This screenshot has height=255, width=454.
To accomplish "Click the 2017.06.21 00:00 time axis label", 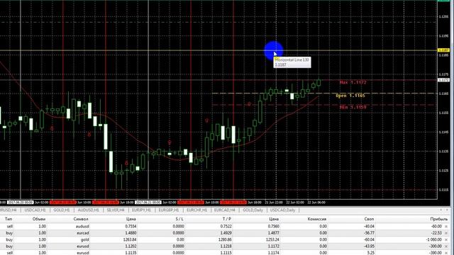I will (148, 203).
